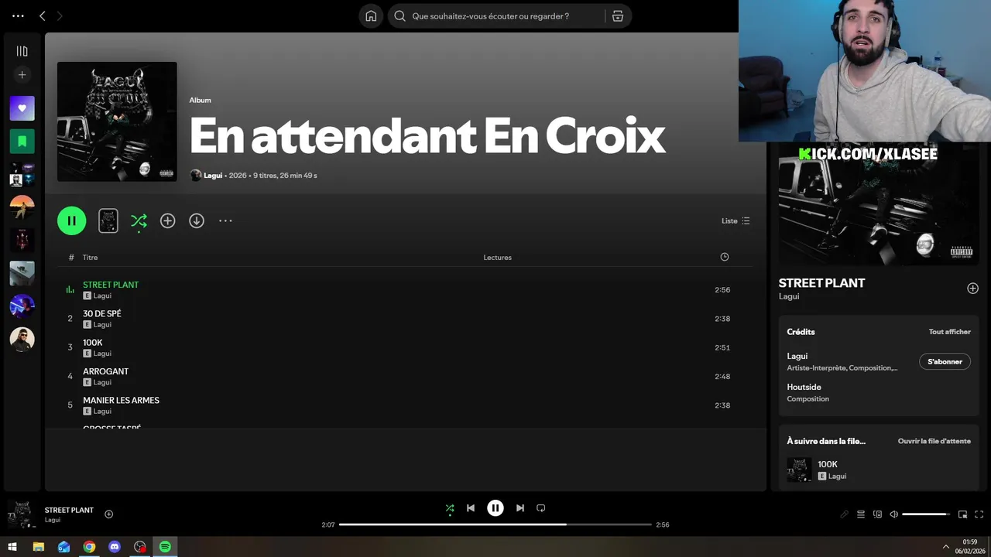This screenshot has width=991, height=557.
Task: Open Lagui link under ARROGANT
Action: tap(102, 382)
